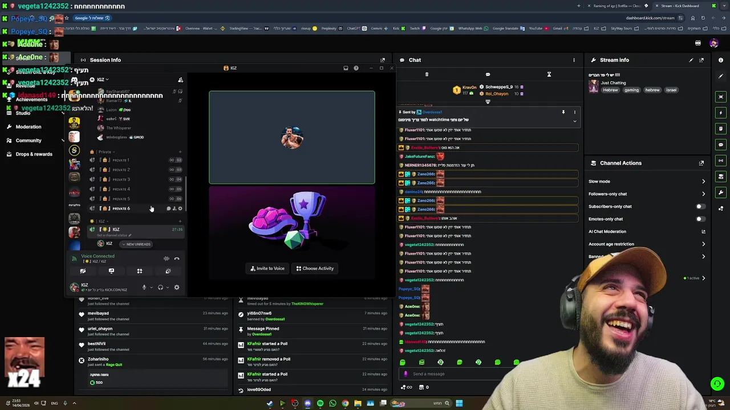Open Windows Start button
The width and height of the screenshot is (730, 410).
(459, 403)
